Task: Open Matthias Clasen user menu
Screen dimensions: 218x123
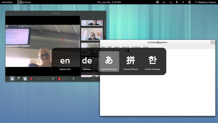Action: 205,2
